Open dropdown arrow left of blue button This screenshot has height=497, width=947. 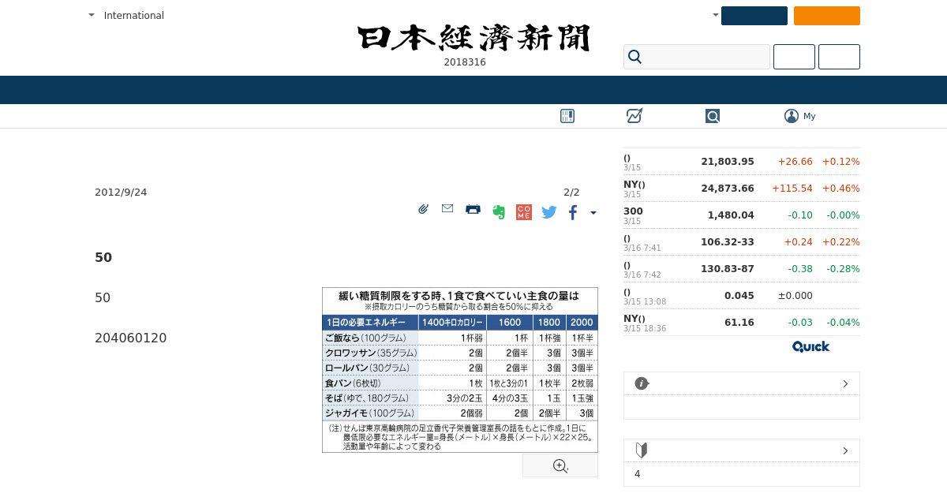click(x=716, y=15)
